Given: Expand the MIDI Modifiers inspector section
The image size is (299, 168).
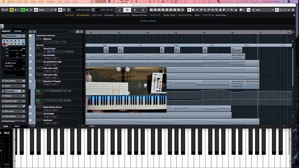Looking at the screenshot, I should point(14,116).
